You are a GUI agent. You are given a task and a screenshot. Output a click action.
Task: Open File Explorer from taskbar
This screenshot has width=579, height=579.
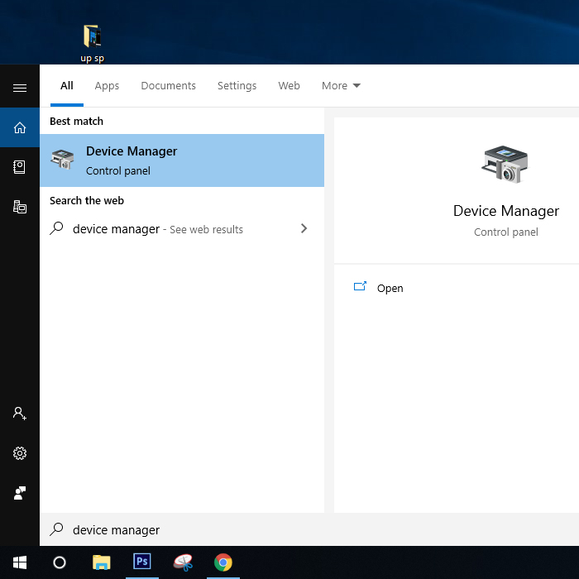(x=101, y=562)
